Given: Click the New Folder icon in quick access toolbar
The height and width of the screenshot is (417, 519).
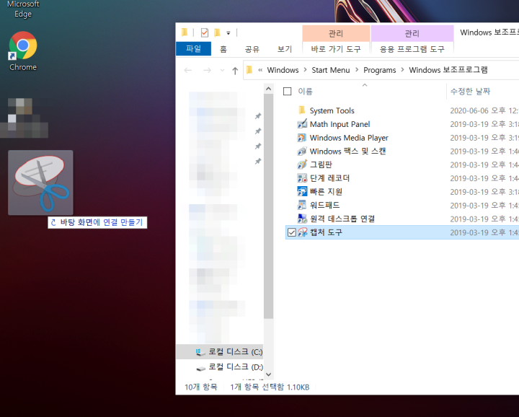Looking at the screenshot, I should click(x=217, y=32).
